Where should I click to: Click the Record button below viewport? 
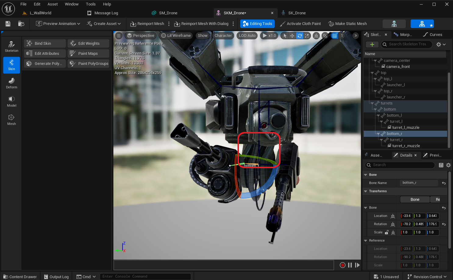pos(343,265)
